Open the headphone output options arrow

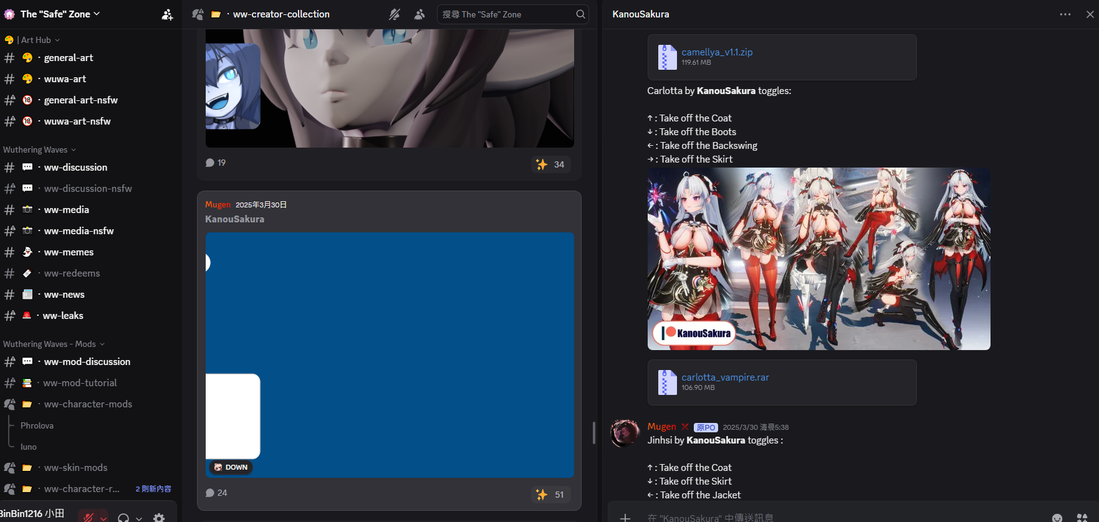pos(139,518)
